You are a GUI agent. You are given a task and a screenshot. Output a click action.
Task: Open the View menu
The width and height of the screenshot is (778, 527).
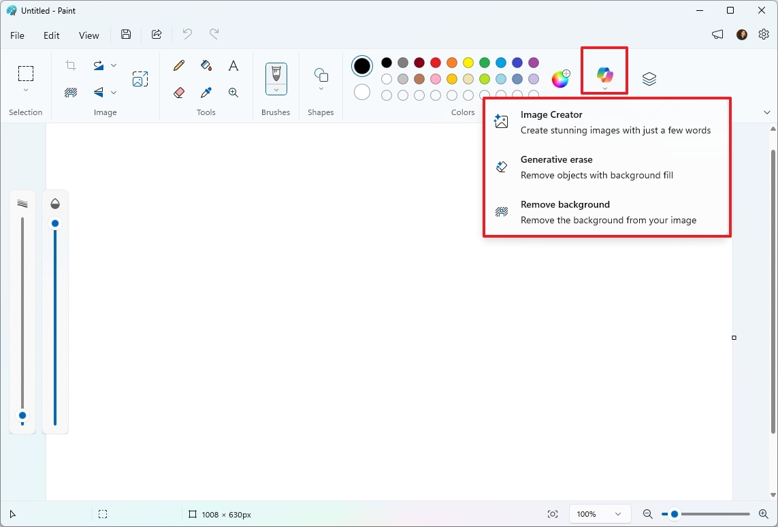coord(88,35)
